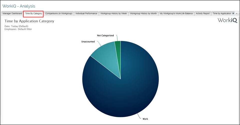The height and width of the screenshot is (125, 240).
Task: Click the 'Work' chart label
Action: 145,119
